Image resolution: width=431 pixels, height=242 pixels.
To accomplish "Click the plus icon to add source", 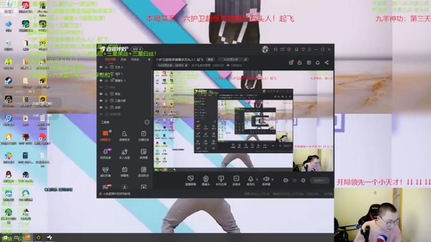I will [x=149, y=59].
